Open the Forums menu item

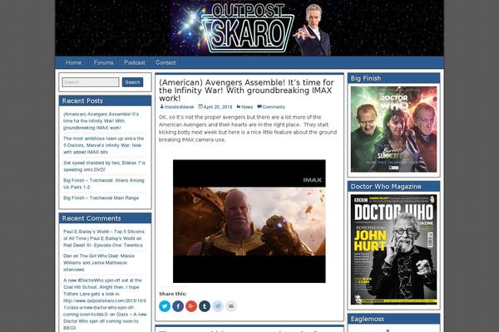point(103,62)
